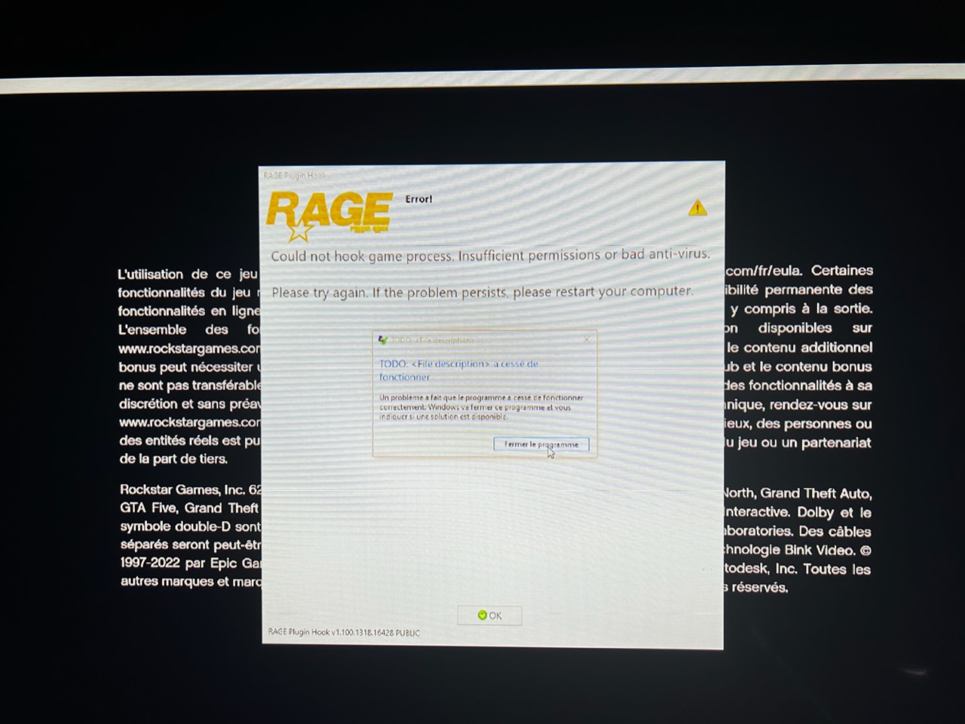Image resolution: width=965 pixels, height=724 pixels.
Task: Click the "RAGE Plugin Hook" window title
Action: point(295,176)
